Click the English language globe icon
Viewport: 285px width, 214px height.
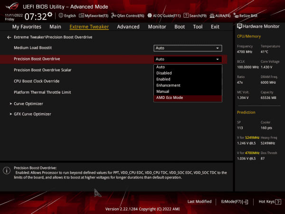pyautogui.click(x=61, y=15)
